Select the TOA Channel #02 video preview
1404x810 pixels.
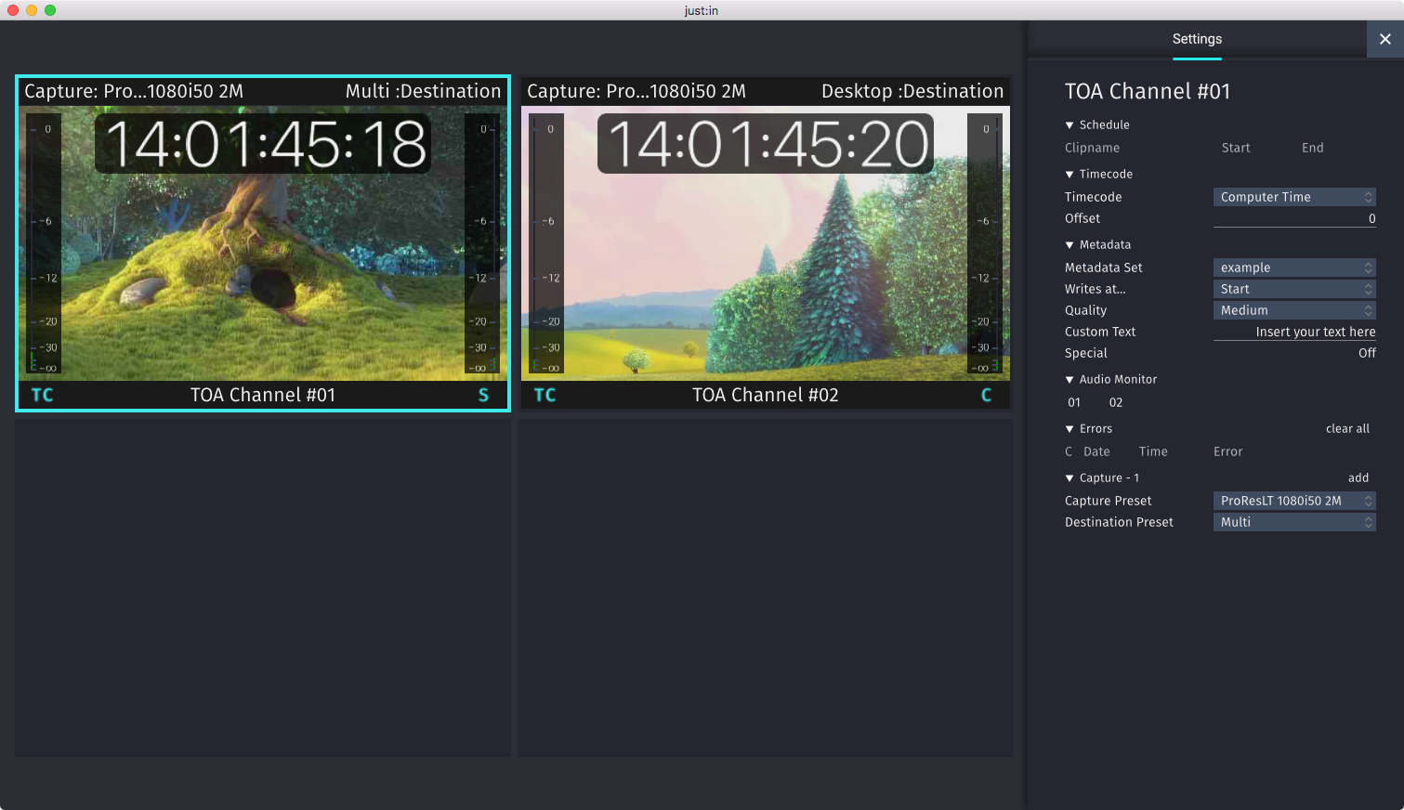pos(766,243)
